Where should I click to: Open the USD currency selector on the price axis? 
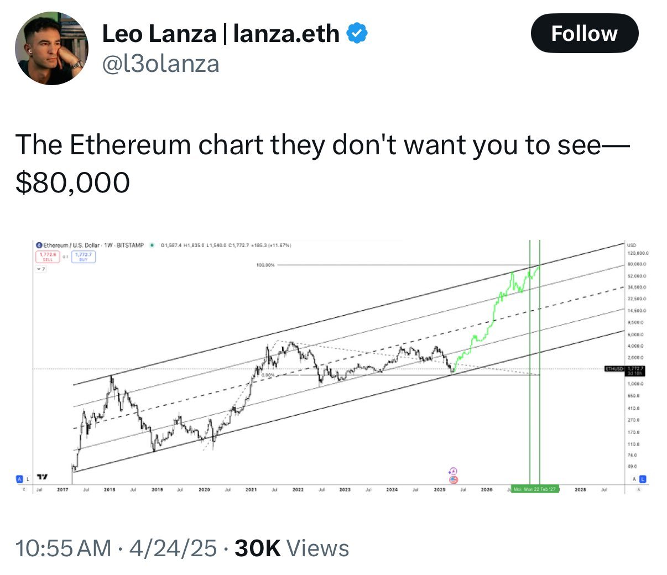[x=631, y=245]
